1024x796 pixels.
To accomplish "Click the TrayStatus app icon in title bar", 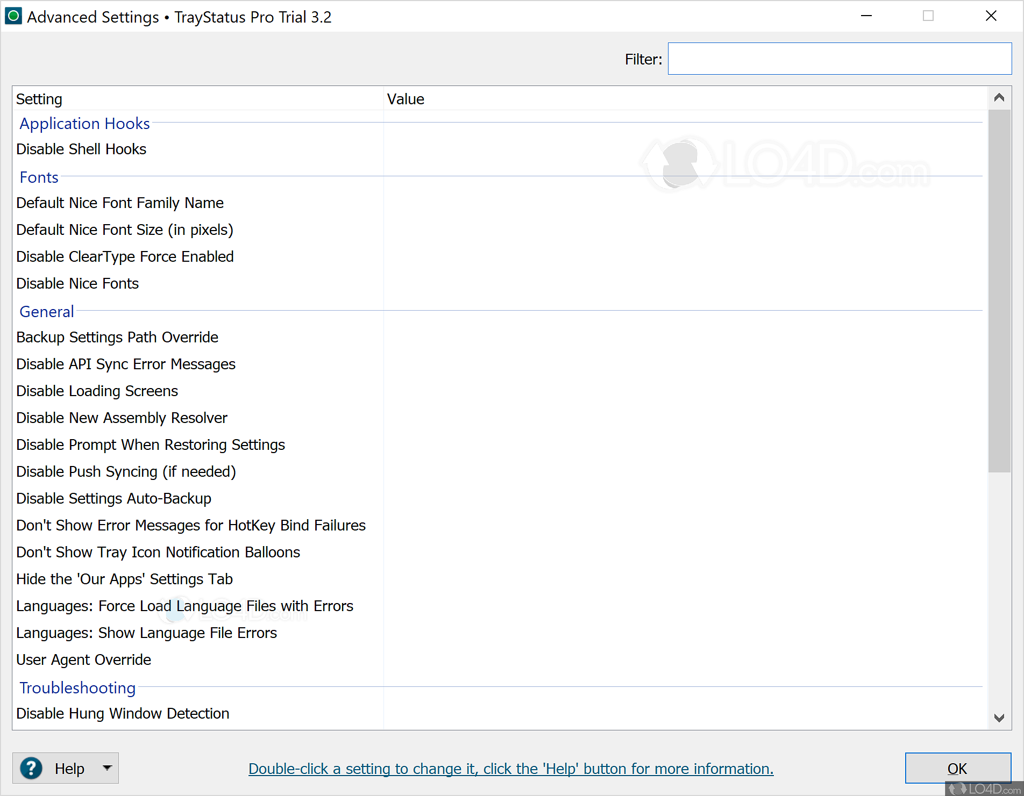I will pos(13,16).
